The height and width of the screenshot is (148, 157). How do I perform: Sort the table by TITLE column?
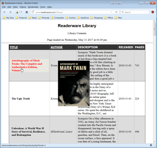tap(14, 47)
